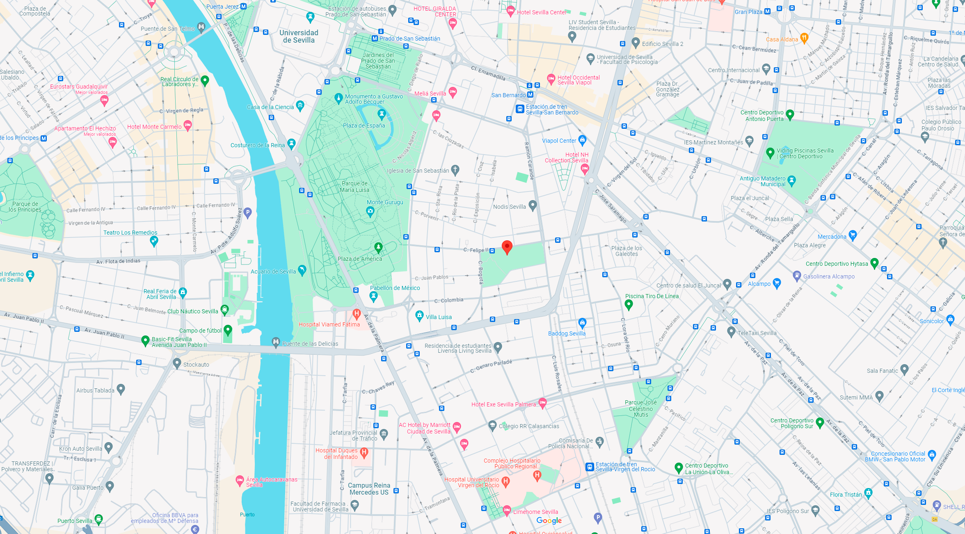965x534 pixels.
Task: Open the Mercadona shopping cart marker
Action: pyautogui.click(x=853, y=235)
